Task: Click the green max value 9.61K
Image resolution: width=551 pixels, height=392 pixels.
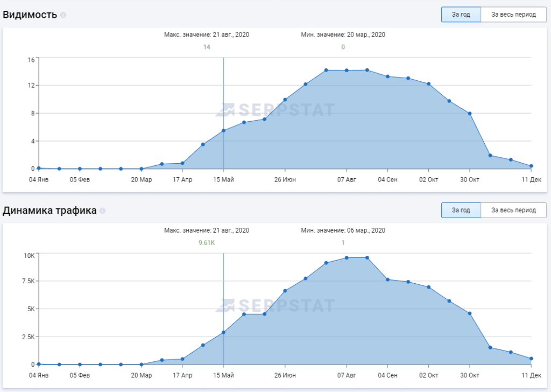Action: [x=207, y=243]
